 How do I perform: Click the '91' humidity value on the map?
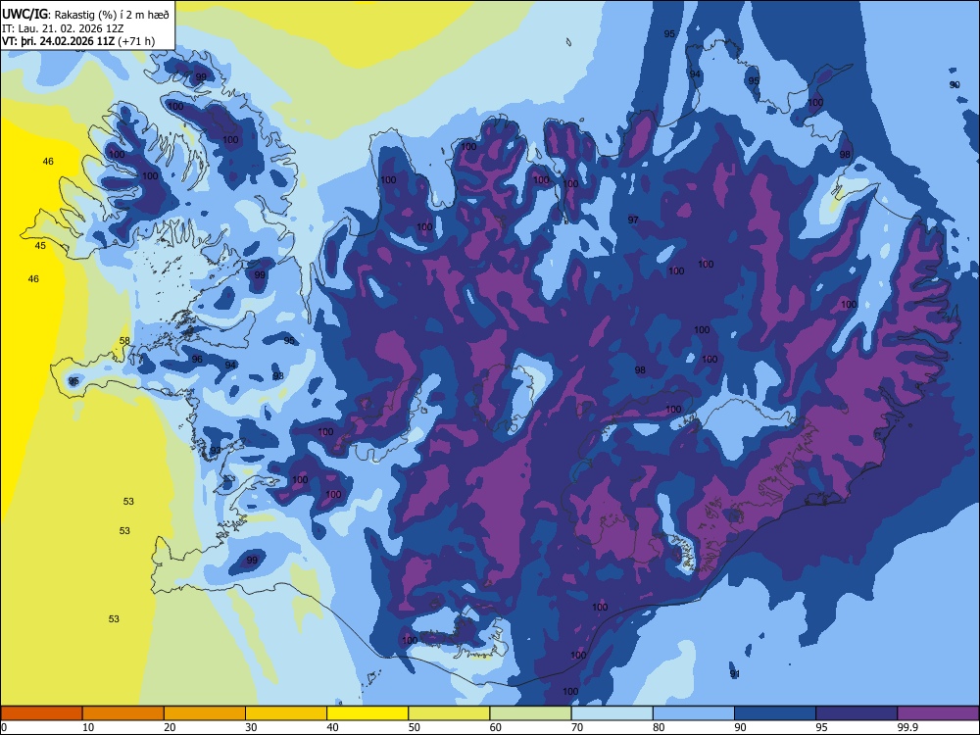pyautogui.click(x=735, y=674)
